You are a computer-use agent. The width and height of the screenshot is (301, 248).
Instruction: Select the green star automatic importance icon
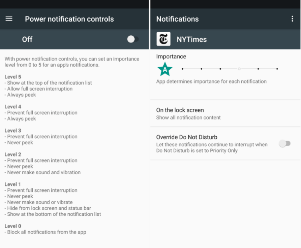pos(165,69)
